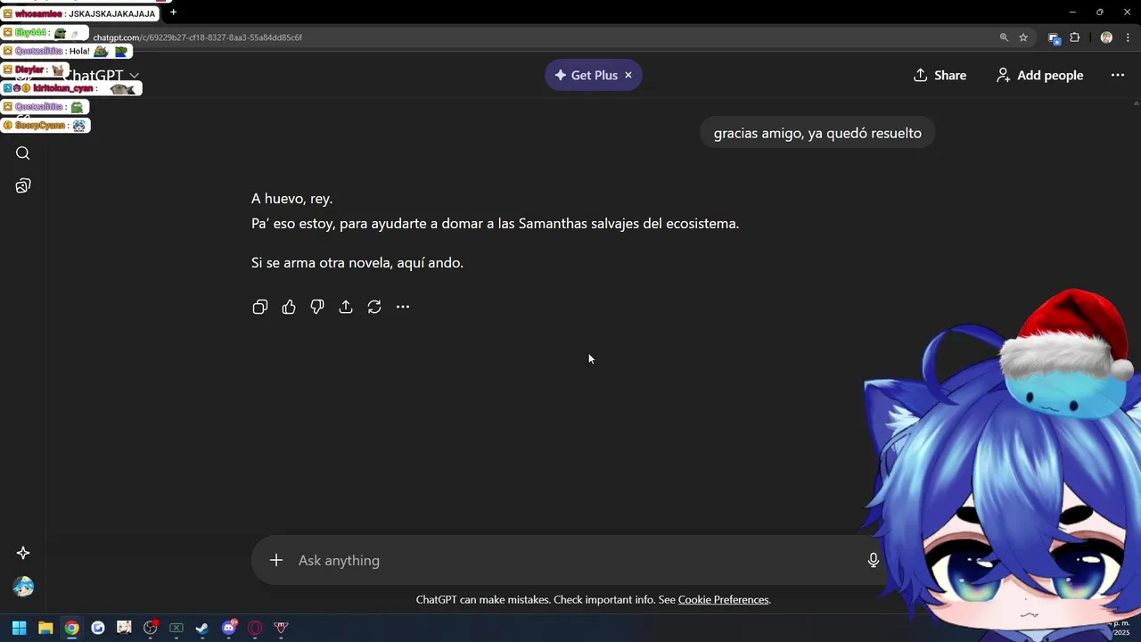Give the response a thumbs up
The height and width of the screenshot is (642, 1141).
tap(289, 307)
